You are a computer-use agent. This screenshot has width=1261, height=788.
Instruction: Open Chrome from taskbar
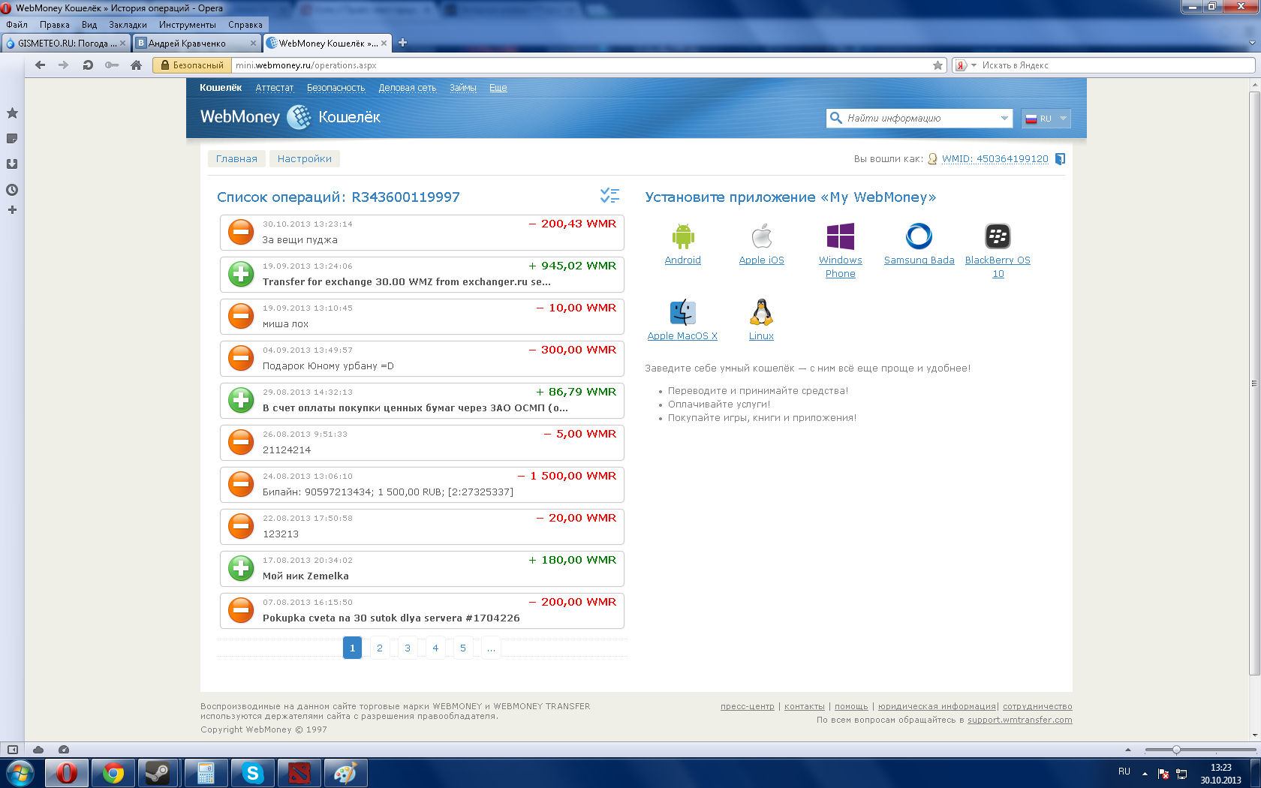pyautogui.click(x=113, y=773)
